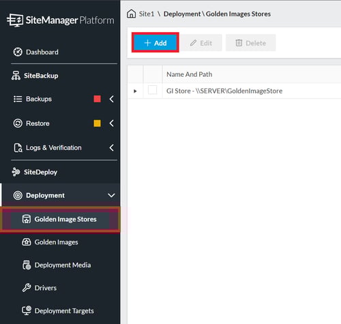This screenshot has height=324, width=341.
Task: Click the SiteBackup network icon
Action: click(x=16, y=76)
